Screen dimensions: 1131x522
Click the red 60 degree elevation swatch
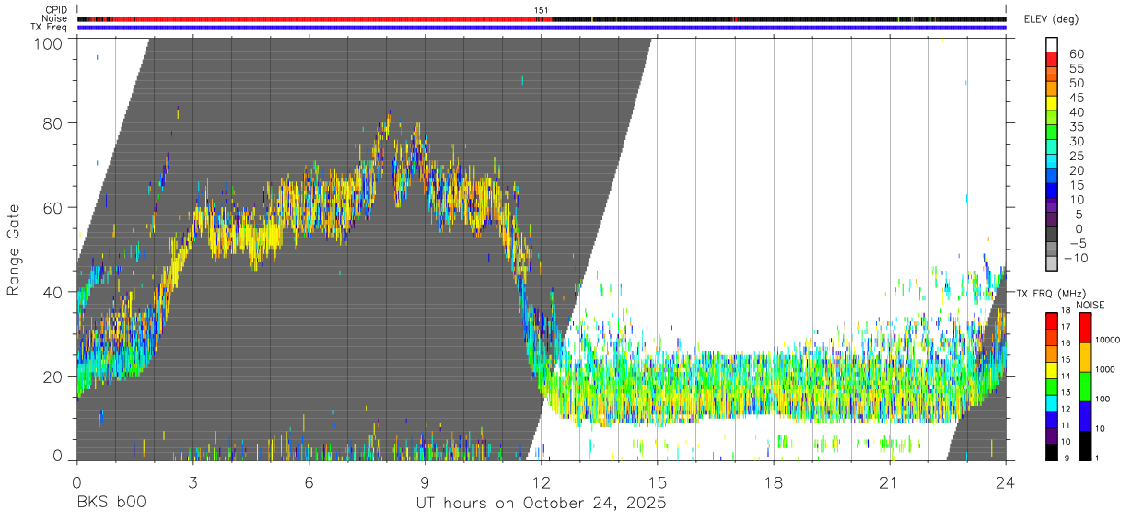(1051, 60)
